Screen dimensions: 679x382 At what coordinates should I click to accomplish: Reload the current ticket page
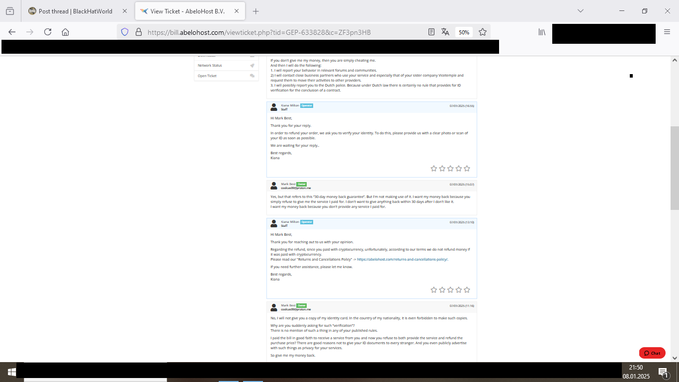coord(48,32)
